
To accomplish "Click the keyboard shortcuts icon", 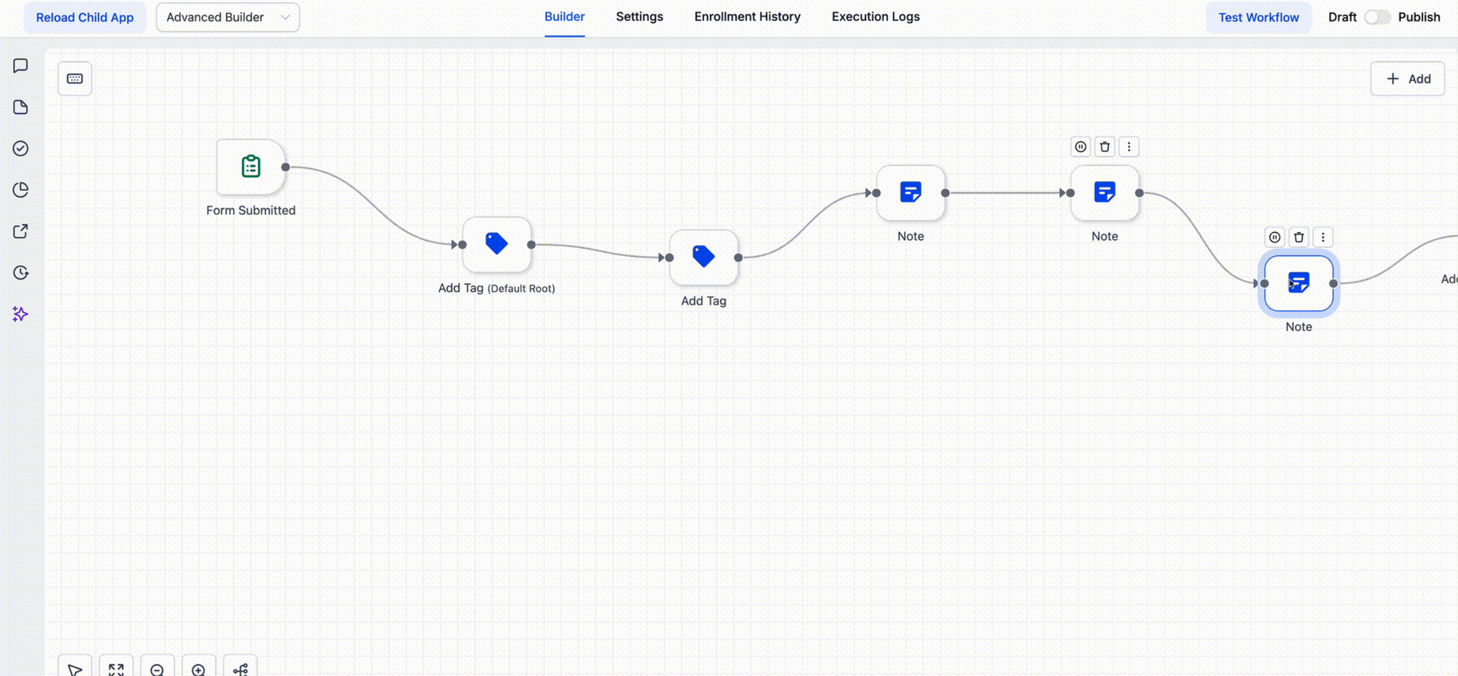I will (x=75, y=79).
